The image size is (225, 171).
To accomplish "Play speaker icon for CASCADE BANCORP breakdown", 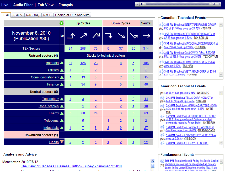I will tap(162, 127).
